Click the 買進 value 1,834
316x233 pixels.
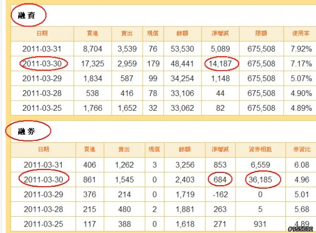[x=92, y=78]
